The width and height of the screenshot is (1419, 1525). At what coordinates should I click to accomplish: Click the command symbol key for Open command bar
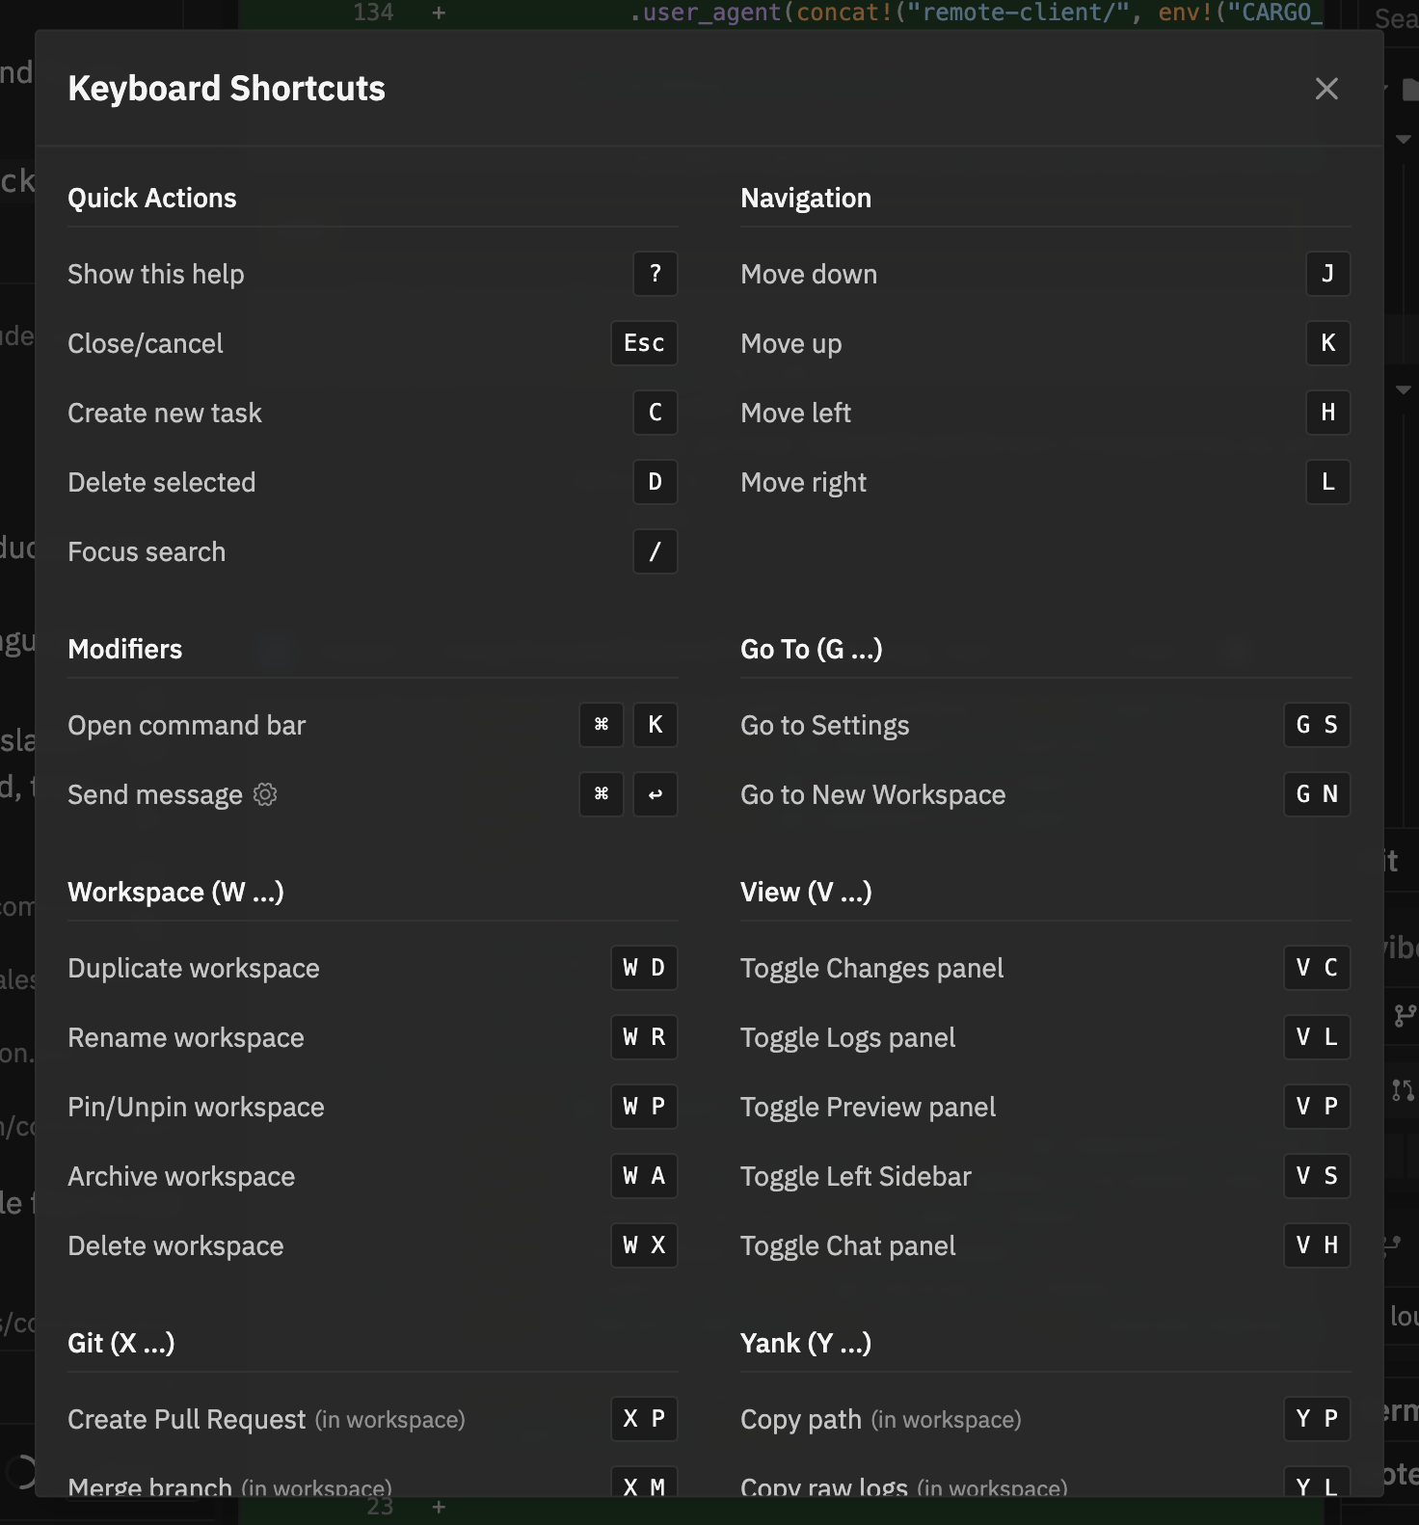tap(602, 725)
